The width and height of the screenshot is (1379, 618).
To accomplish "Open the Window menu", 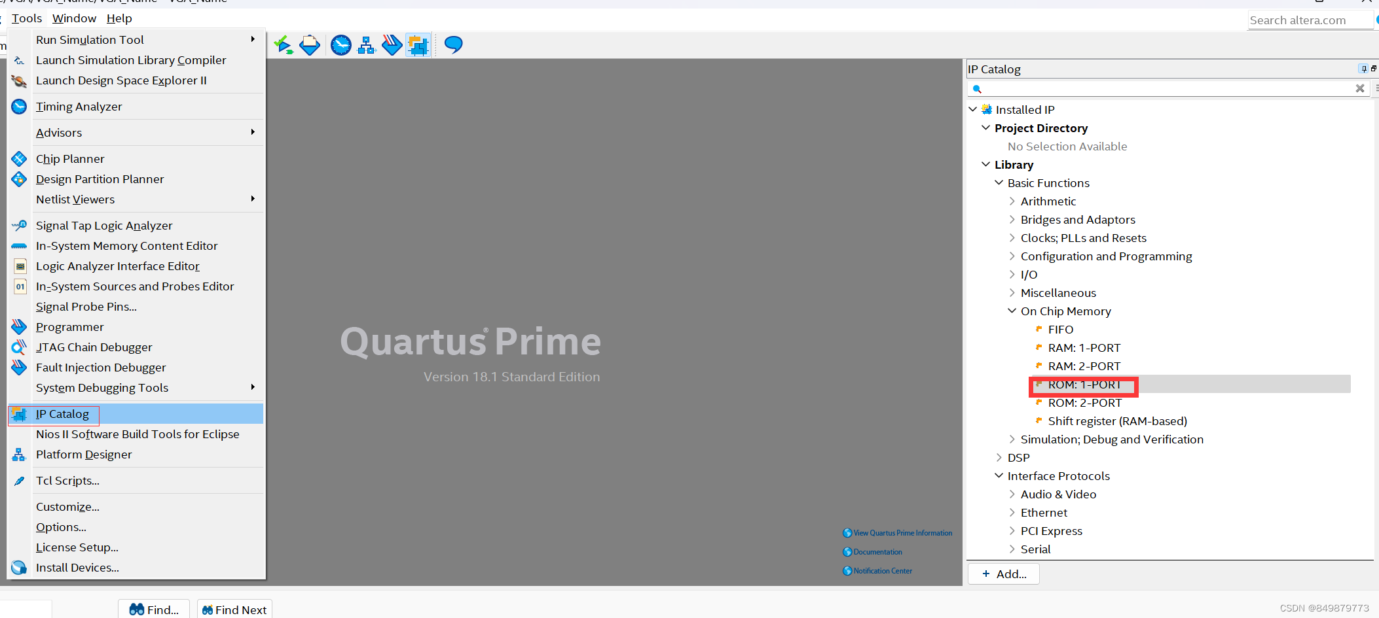I will coord(74,18).
